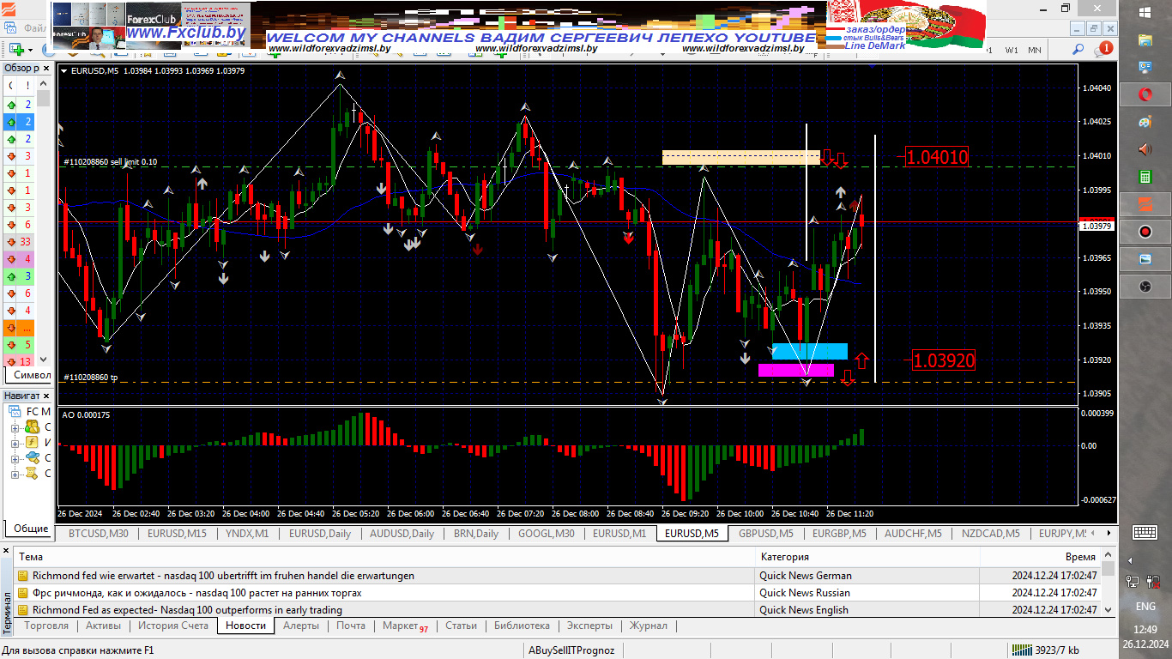Screen dimensions: 1172x659
Task: Click the ENG language indicator
Action: 1145,606
